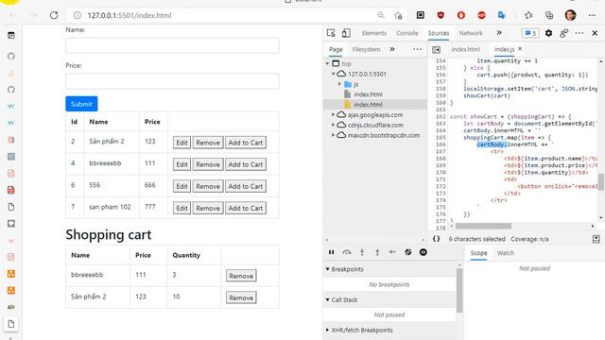Expand maxcdn.bootstrapcdn.com domain
Screen dimensions: 605x340
(334, 135)
